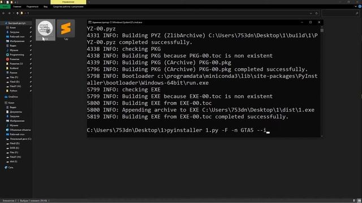Click the pin next to Programming
Screen dimensions: 362x203
[31, 55]
